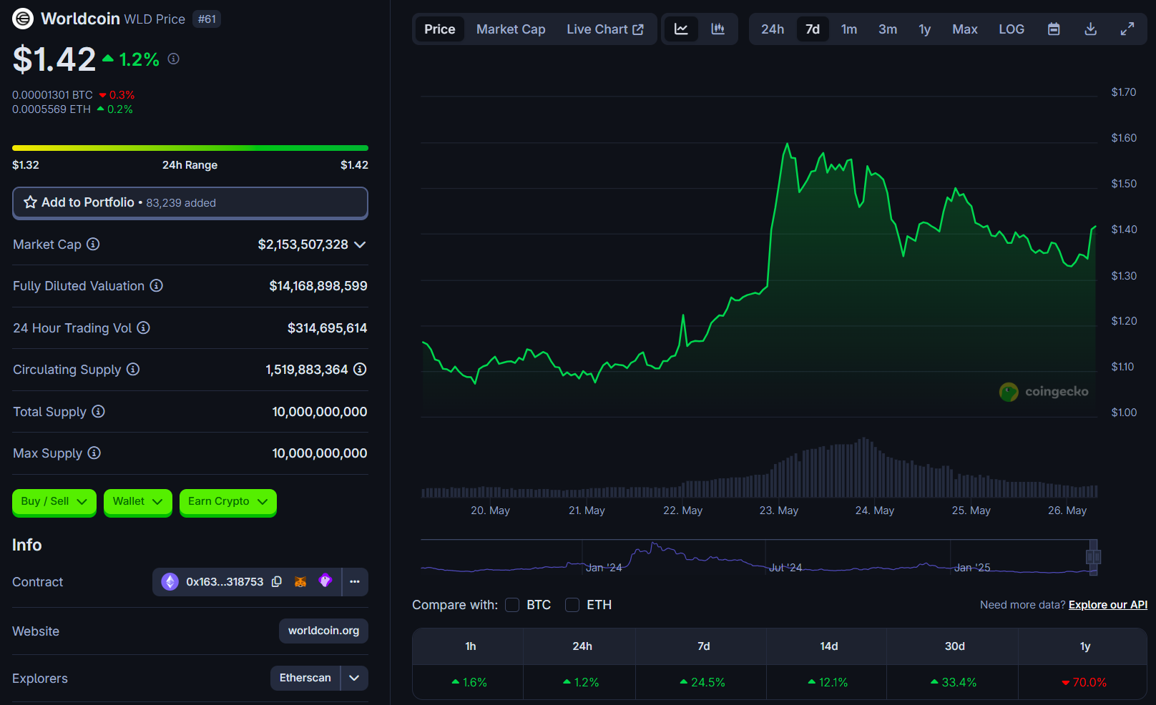Expand the Earn Crypto dropdown
Viewport: 1156px width, 705px height.
pos(227,501)
